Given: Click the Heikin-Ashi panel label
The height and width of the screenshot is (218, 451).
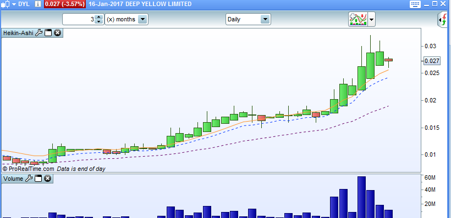Looking at the screenshot, I should point(18,33).
